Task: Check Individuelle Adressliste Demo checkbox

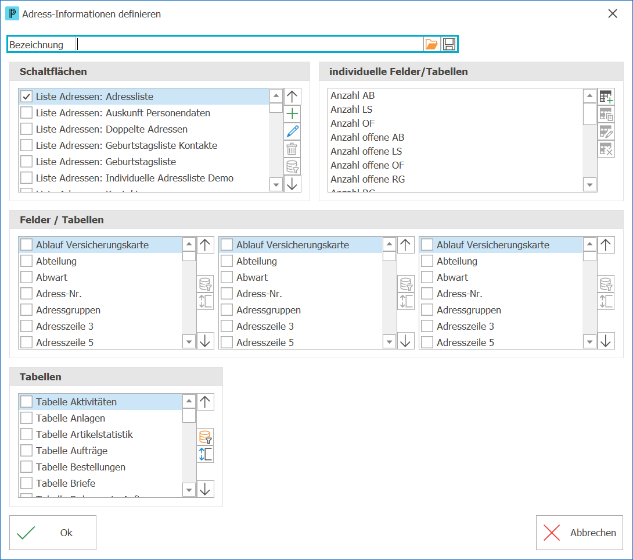Action: (x=27, y=178)
